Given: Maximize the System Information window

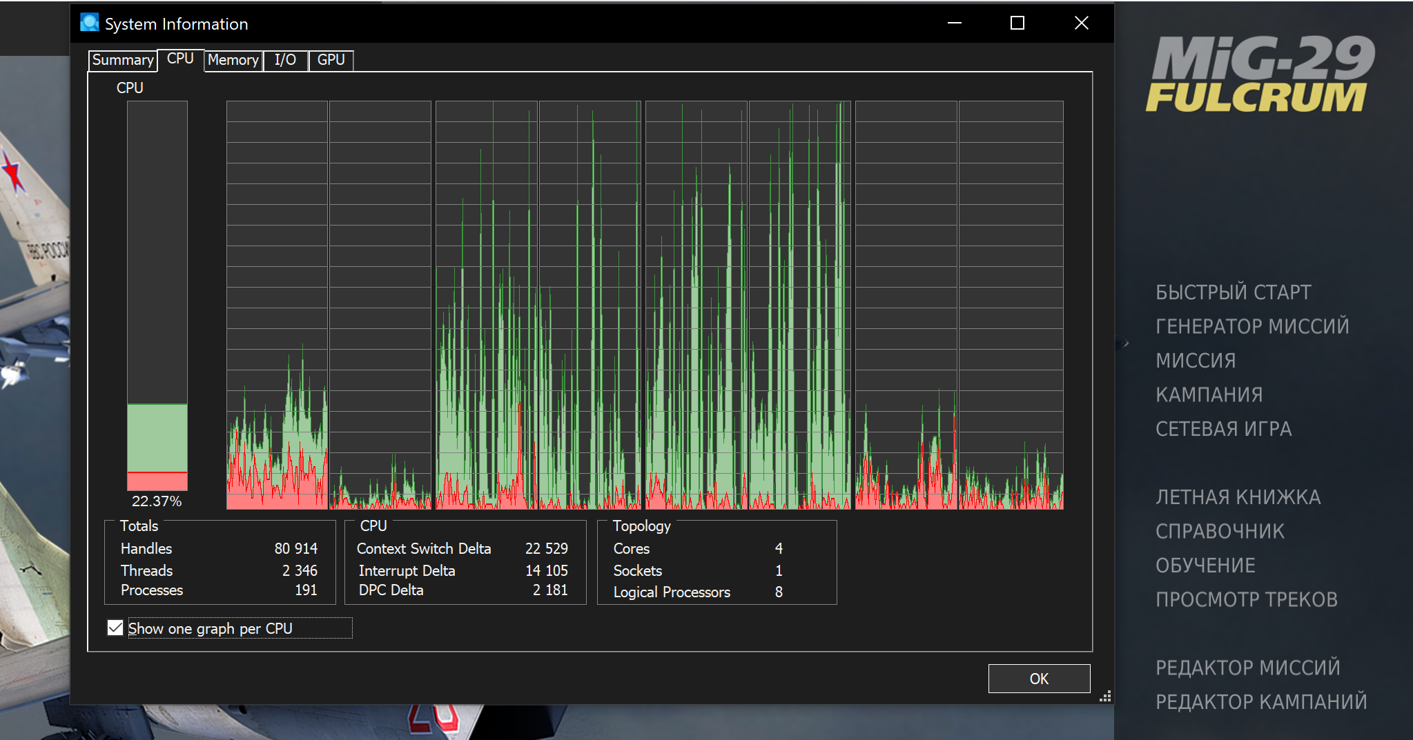Looking at the screenshot, I should 1017,23.
